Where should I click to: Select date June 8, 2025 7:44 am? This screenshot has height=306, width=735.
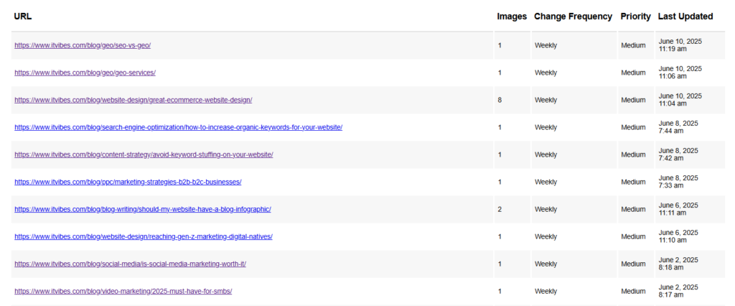[x=678, y=126]
